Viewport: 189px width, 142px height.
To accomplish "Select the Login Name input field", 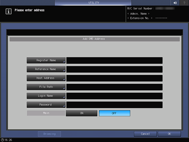I will click(114, 96).
